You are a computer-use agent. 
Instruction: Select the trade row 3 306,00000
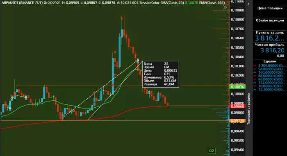pos(270,66)
